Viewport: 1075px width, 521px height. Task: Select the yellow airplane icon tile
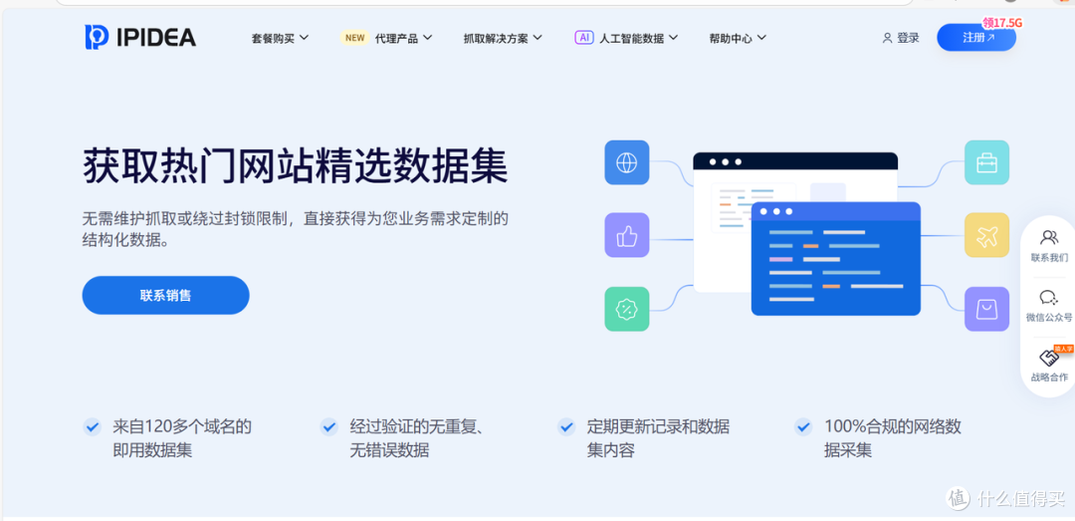click(986, 235)
